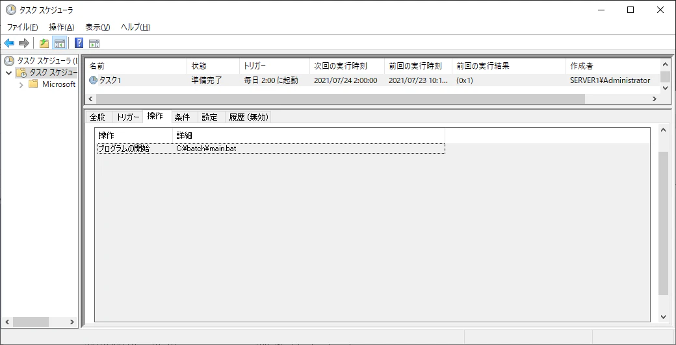Sort by 前回の実行時刻 column header
This screenshot has height=345, width=676.
click(418, 66)
